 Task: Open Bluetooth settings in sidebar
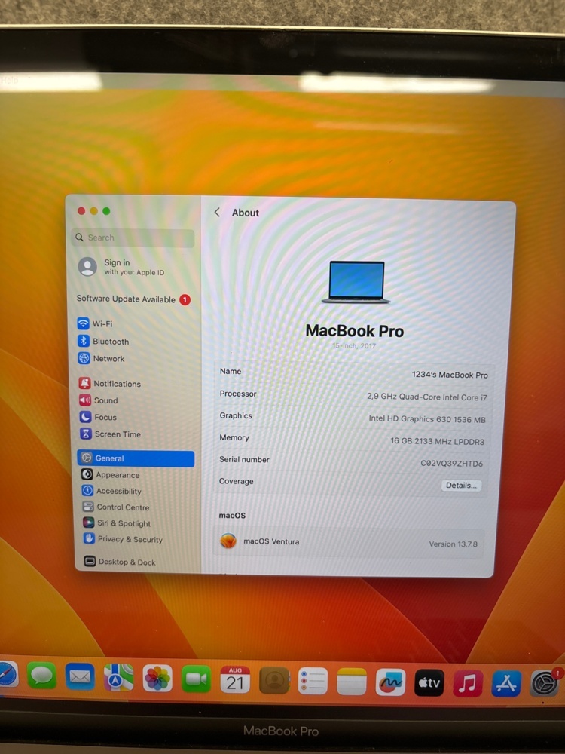click(102, 342)
